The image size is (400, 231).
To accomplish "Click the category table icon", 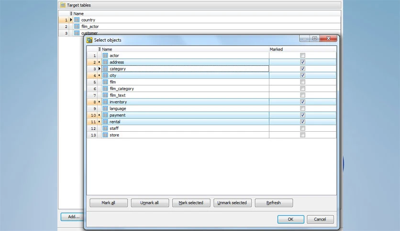I will (105, 69).
